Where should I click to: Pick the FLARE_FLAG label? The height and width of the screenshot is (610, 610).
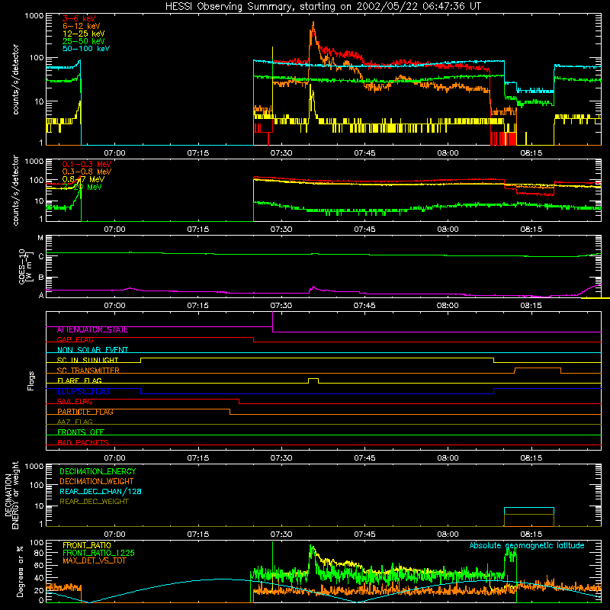[x=79, y=380]
